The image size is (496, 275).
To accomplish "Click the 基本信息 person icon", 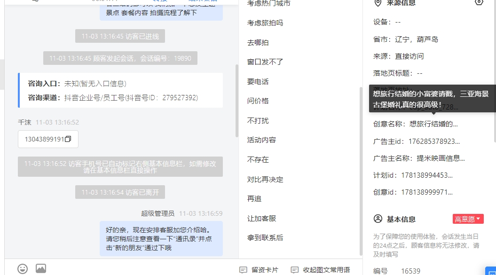I will 378,219.
